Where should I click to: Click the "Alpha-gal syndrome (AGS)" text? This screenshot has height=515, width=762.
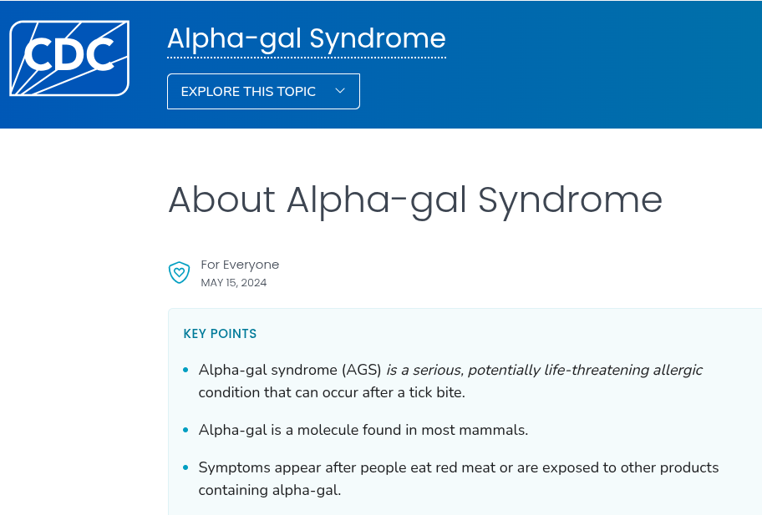tap(290, 370)
